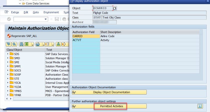Image resolution: width=210 pixels, height=112 pixels.
Task: Open the partly hidden System menu
Action: tap(66, 12)
